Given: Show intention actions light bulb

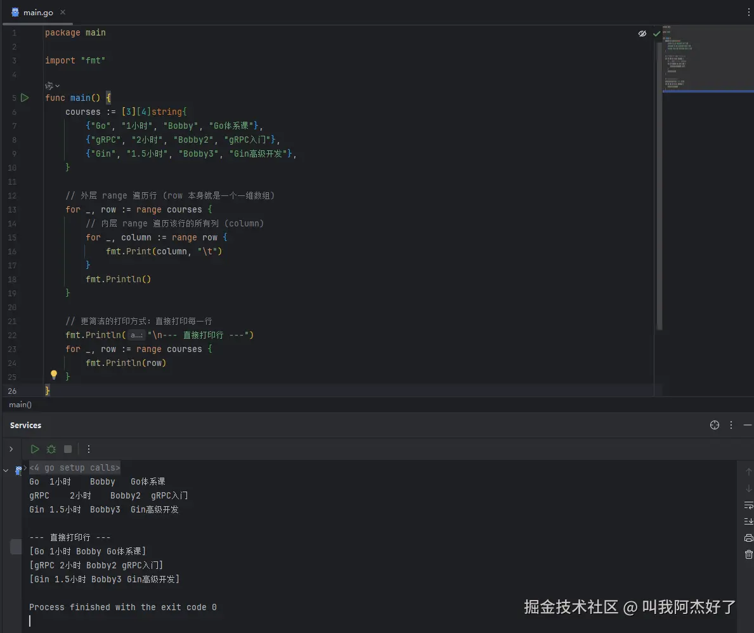Looking at the screenshot, I should [54, 374].
